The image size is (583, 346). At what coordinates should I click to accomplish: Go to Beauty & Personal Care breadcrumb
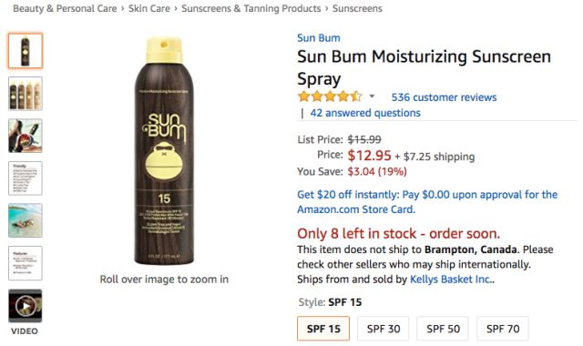65,8
